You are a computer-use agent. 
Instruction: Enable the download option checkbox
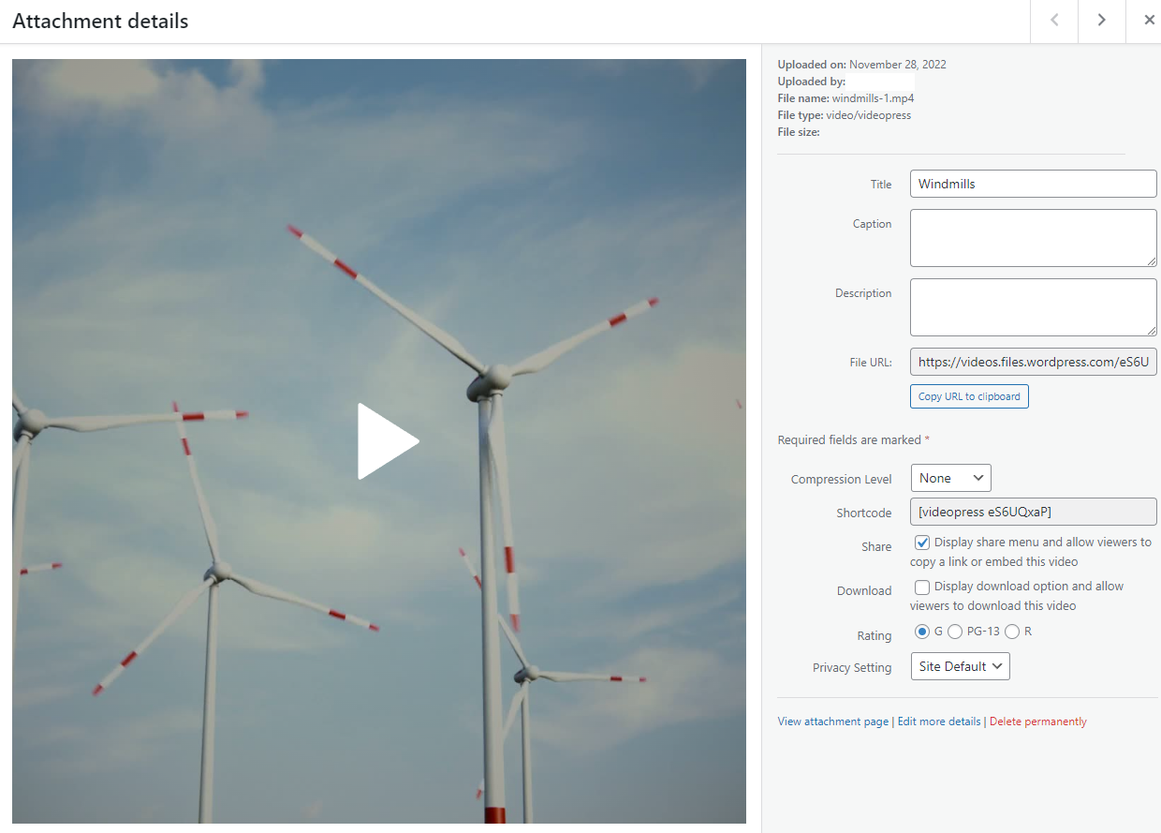click(922, 587)
